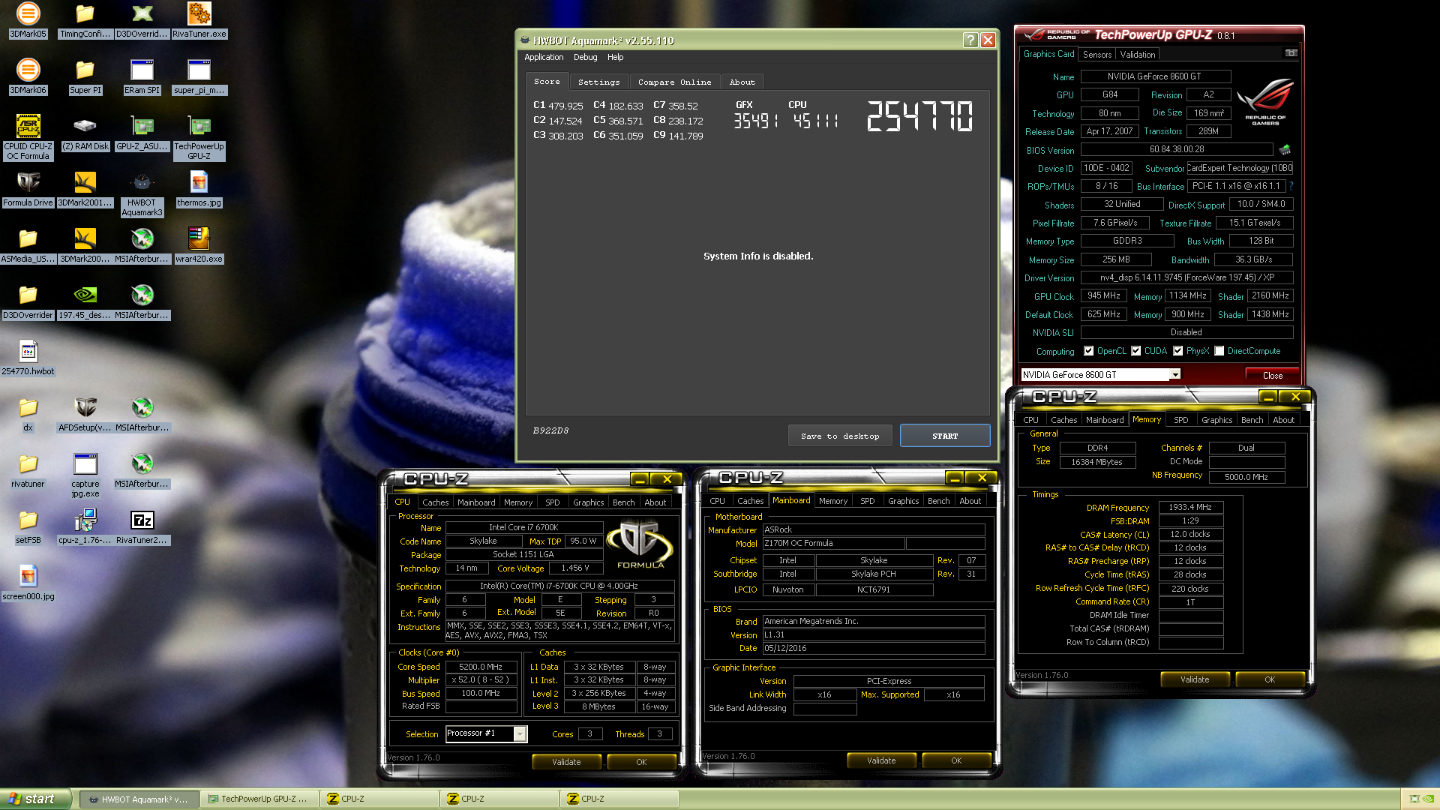Open the TimingConfi... folder icon

[85, 20]
